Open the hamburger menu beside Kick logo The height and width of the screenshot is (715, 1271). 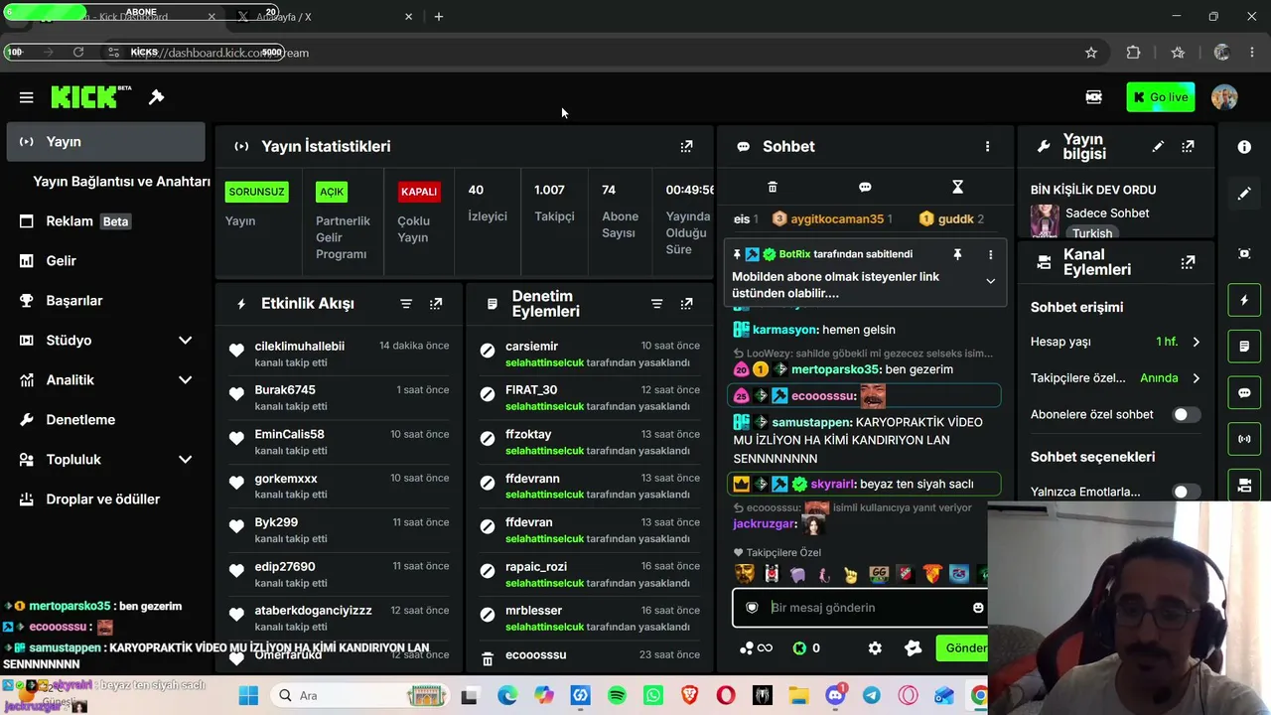pyautogui.click(x=27, y=97)
